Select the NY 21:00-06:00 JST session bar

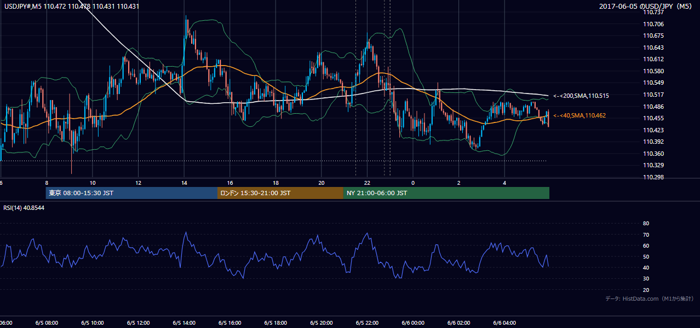point(446,193)
